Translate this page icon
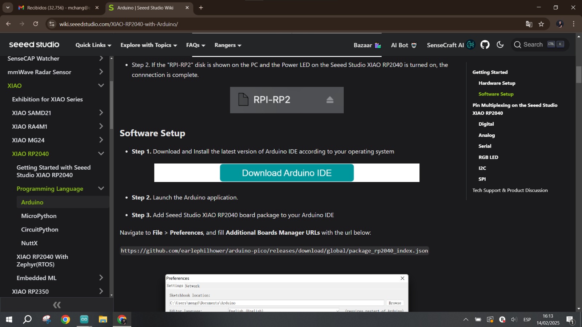This screenshot has width=582, height=327. [529, 24]
